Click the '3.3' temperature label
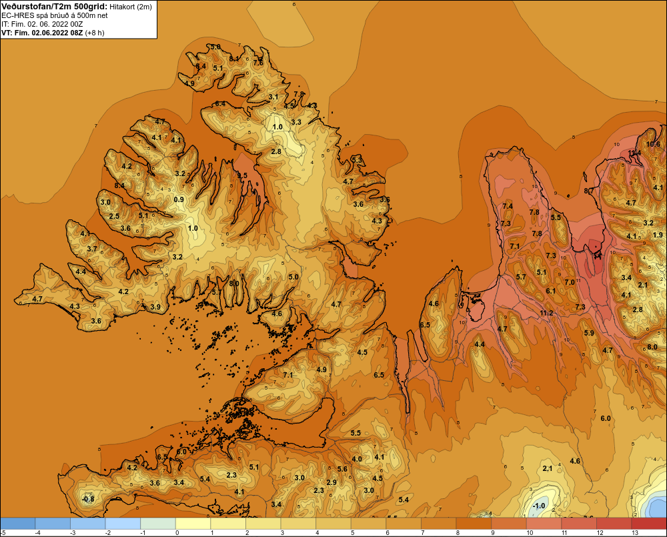This screenshot has height=537, width=667. click(295, 122)
